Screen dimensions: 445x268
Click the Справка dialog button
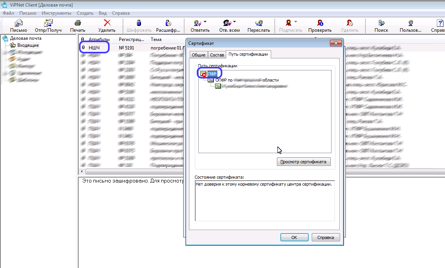(x=326, y=237)
